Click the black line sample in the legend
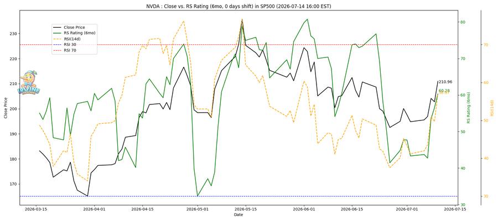Viewport: 498px width, 221px height. [x=57, y=28]
